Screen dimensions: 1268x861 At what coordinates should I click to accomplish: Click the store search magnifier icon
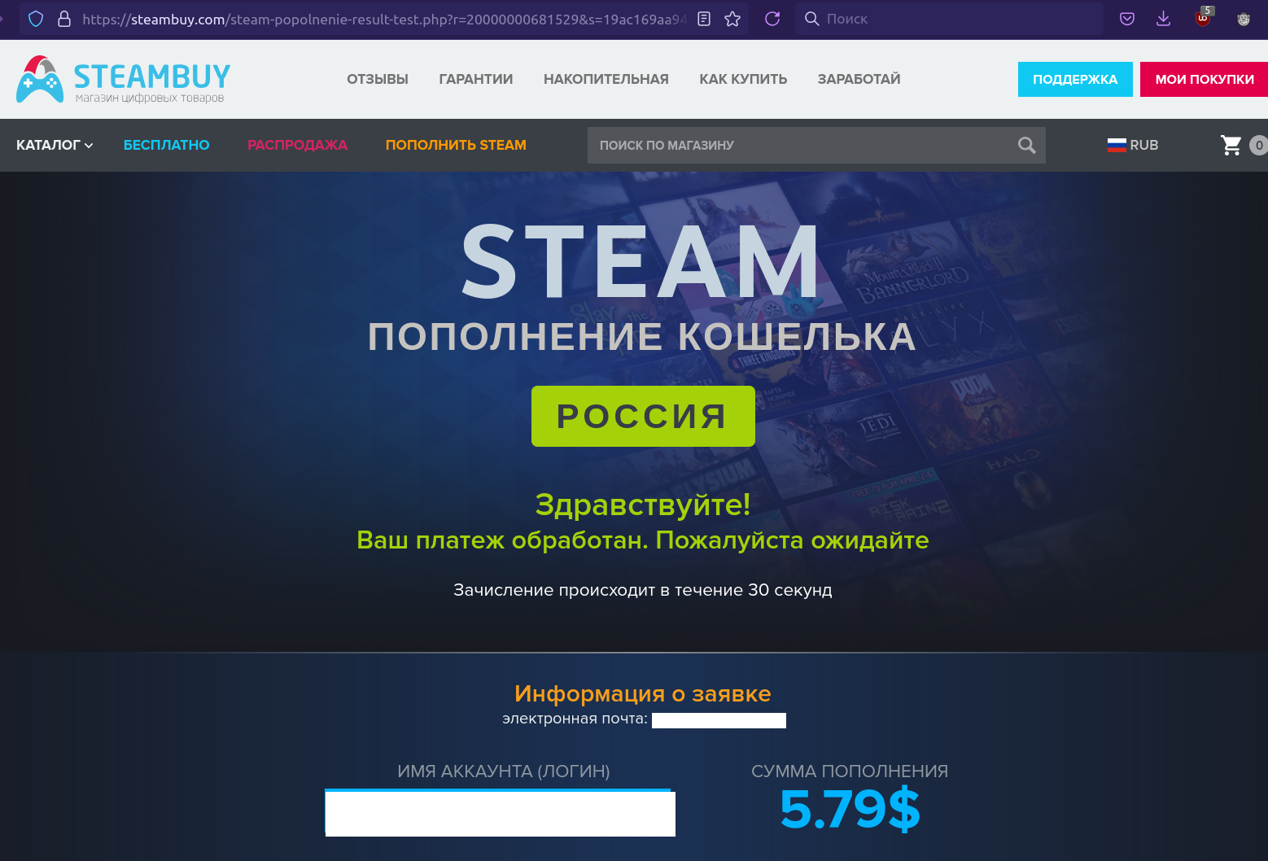[1026, 145]
